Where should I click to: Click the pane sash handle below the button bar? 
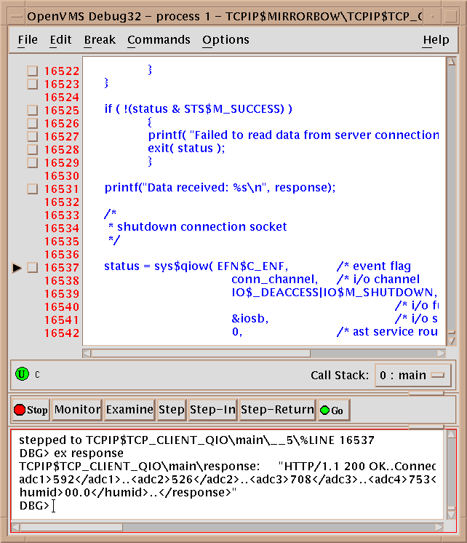point(426,427)
